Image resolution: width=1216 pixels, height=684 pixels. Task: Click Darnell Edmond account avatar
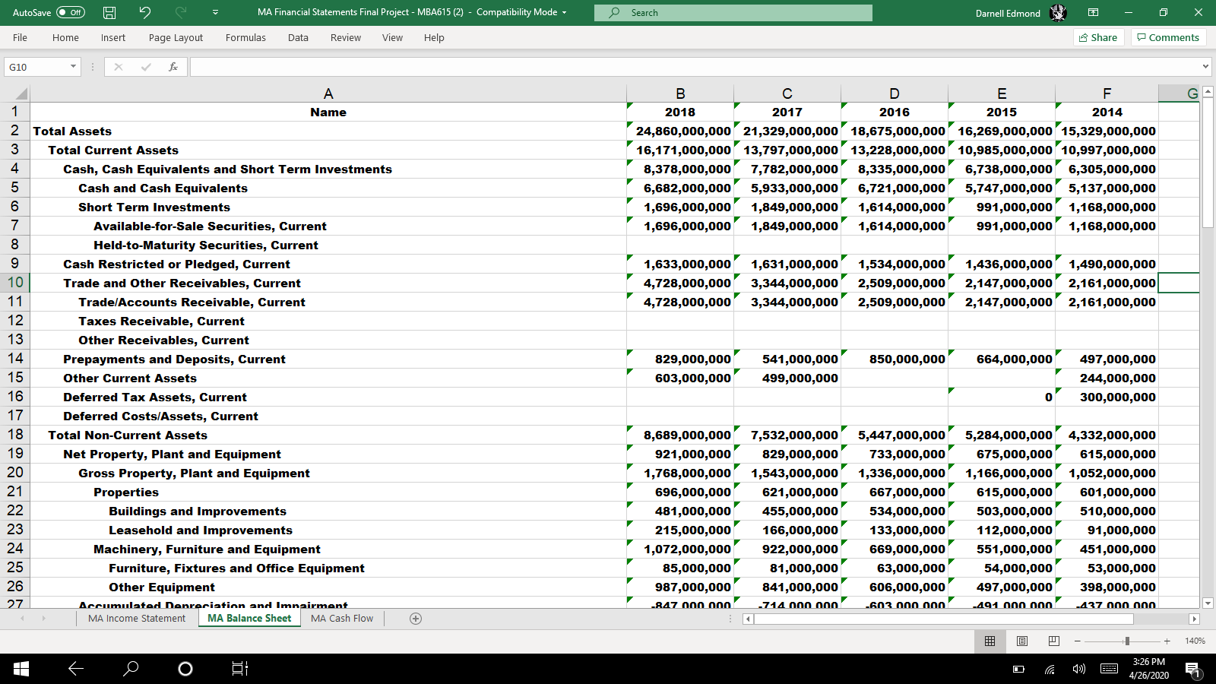(1058, 12)
